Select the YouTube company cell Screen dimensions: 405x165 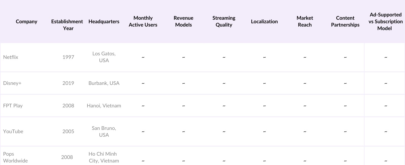(x=13, y=131)
